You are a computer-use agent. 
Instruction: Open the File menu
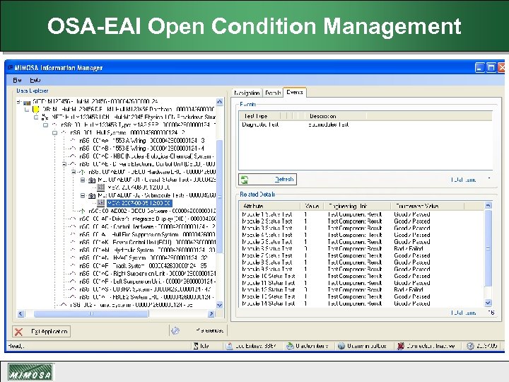point(17,80)
